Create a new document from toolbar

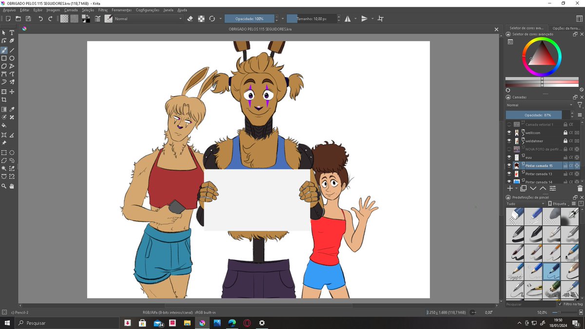pos(8,19)
